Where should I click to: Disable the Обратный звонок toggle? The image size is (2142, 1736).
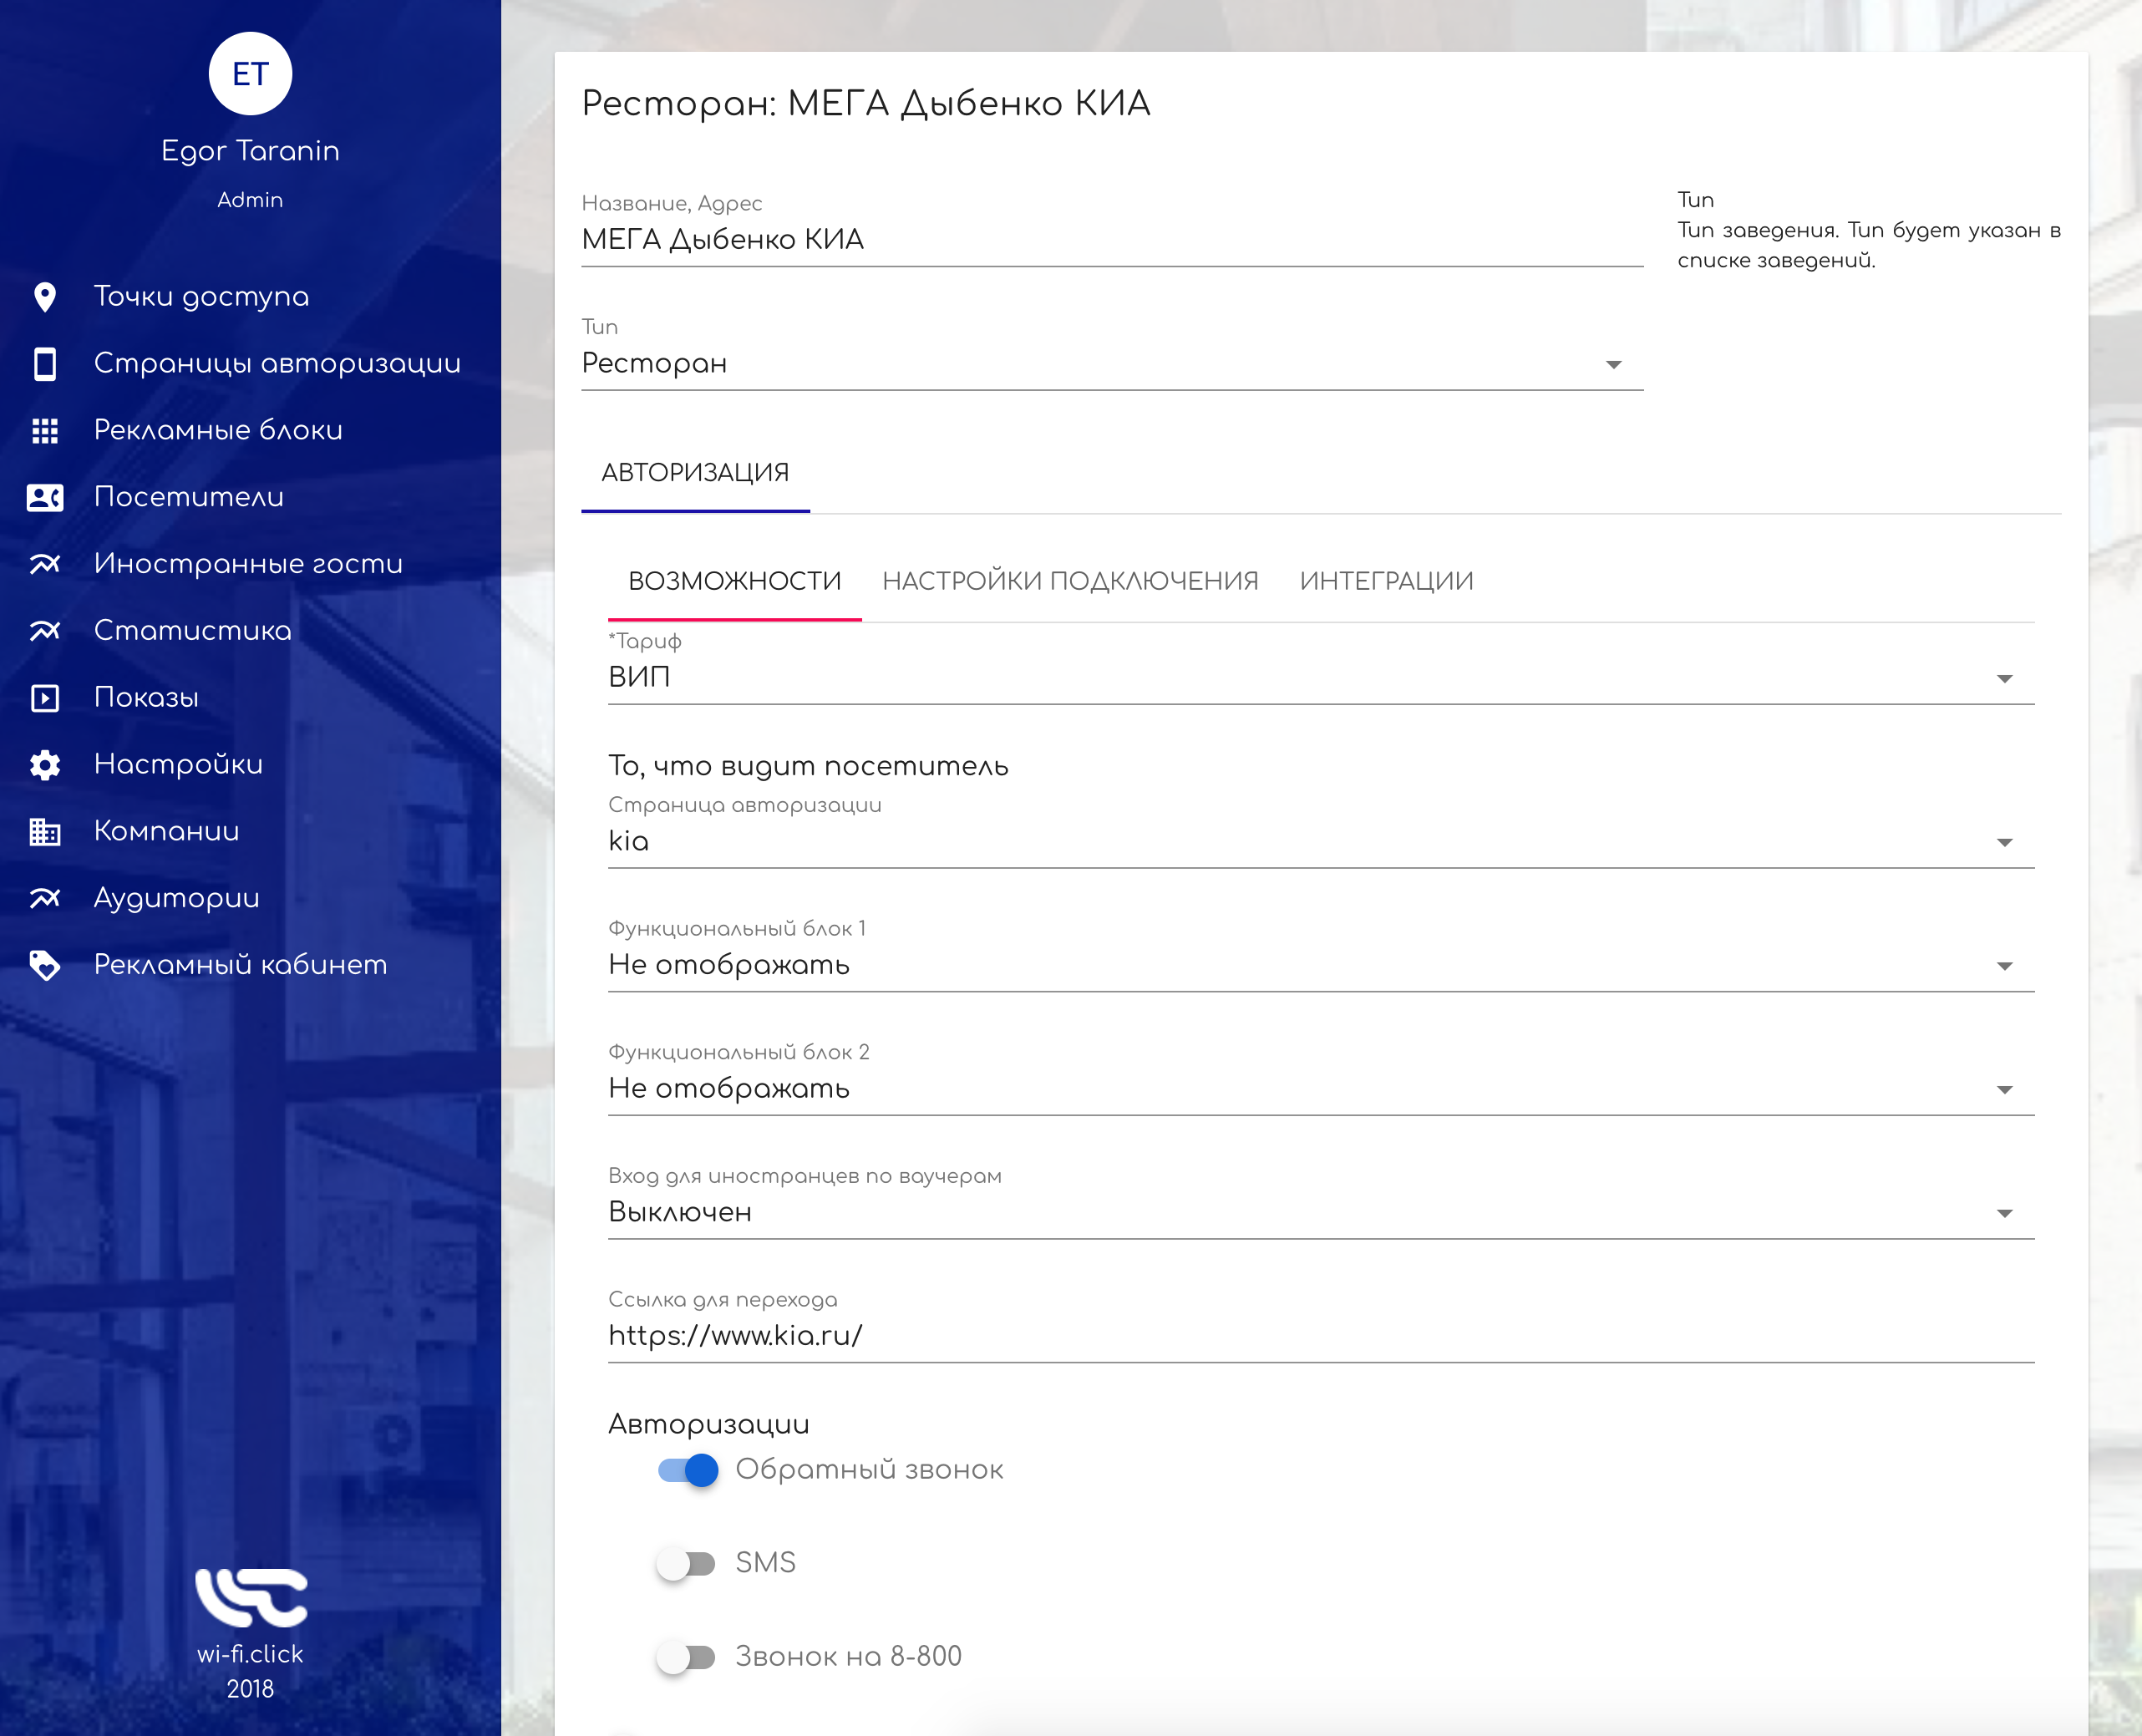click(688, 1470)
